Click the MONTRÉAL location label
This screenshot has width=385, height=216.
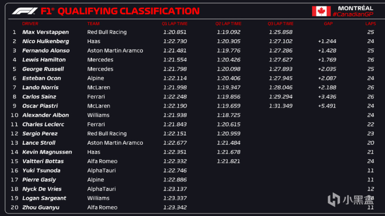point(355,8)
